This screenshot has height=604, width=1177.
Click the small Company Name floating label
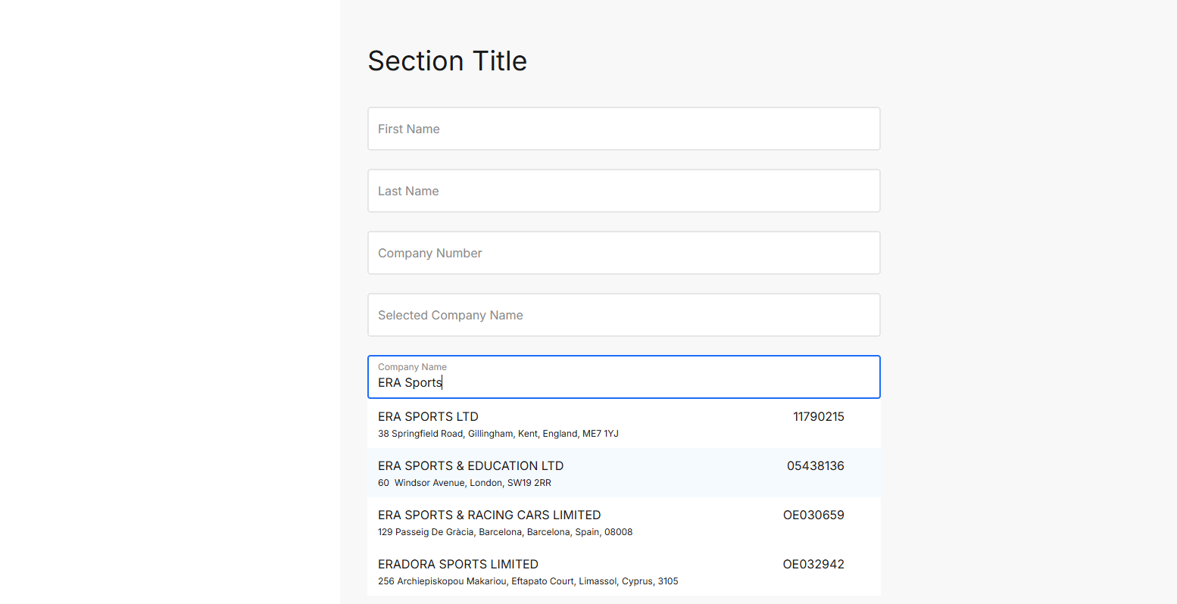coord(412,367)
